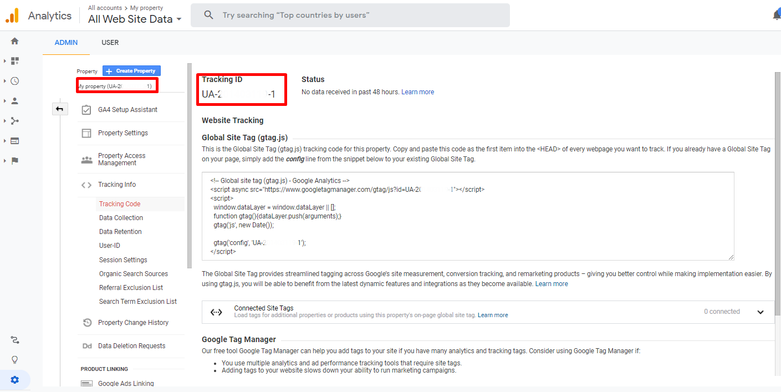
Task: Click the Connected Site Tags arrows icon
Action: [216, 312]
